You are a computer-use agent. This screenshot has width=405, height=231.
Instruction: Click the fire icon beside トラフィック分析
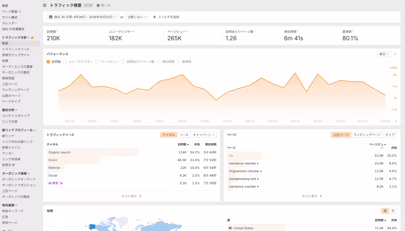point(32,37)
